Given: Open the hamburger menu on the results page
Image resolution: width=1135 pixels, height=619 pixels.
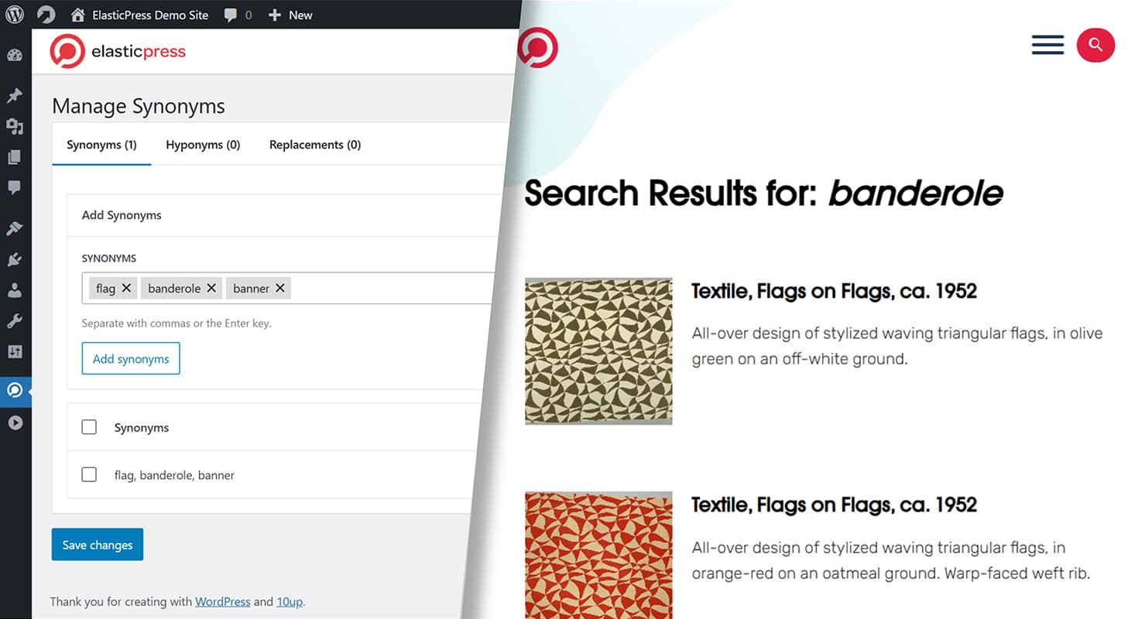Looking at the screenshot, I should point(1048,45).
